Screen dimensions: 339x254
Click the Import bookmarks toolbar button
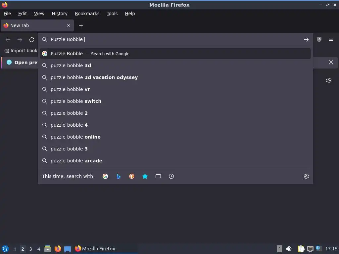click(x=21, y=51)
